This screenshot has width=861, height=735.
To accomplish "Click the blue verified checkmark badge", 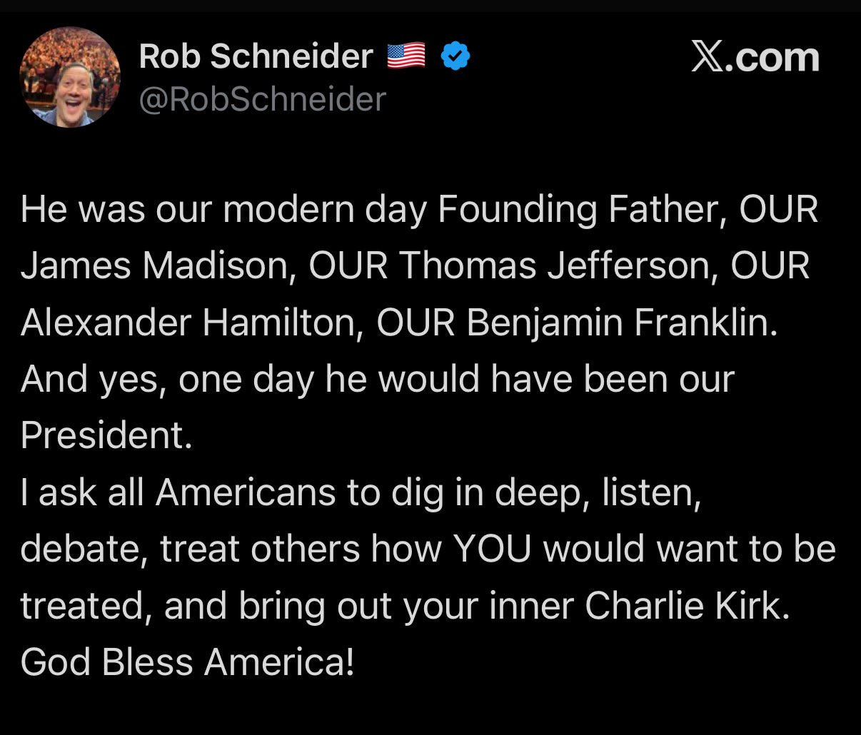I will (455, 56).
